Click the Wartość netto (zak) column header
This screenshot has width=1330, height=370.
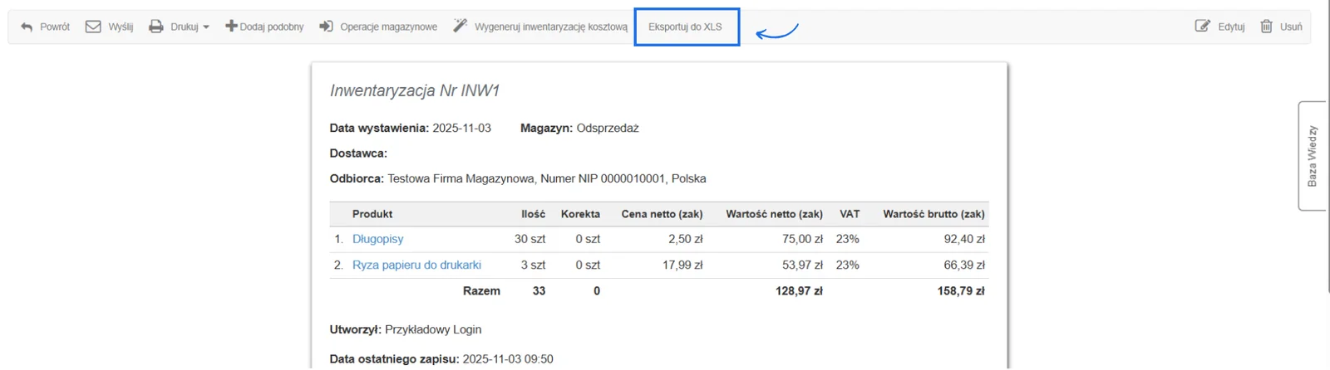[x=774, y=214]
